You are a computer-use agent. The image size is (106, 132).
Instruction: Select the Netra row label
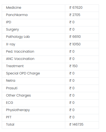click(11, 81)
